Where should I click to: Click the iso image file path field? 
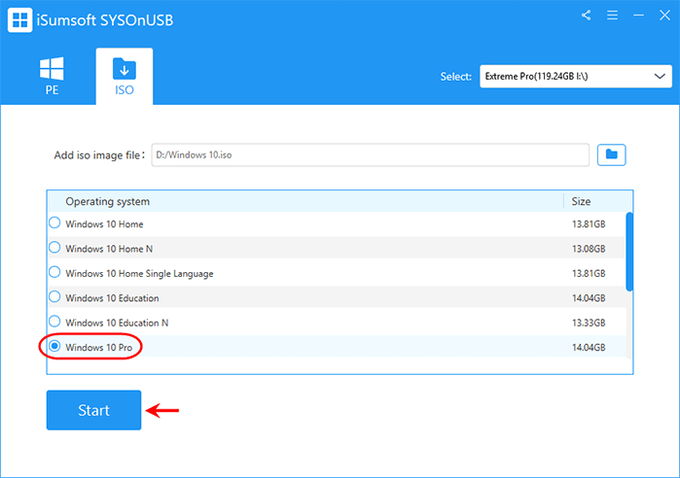click(370, 155)
